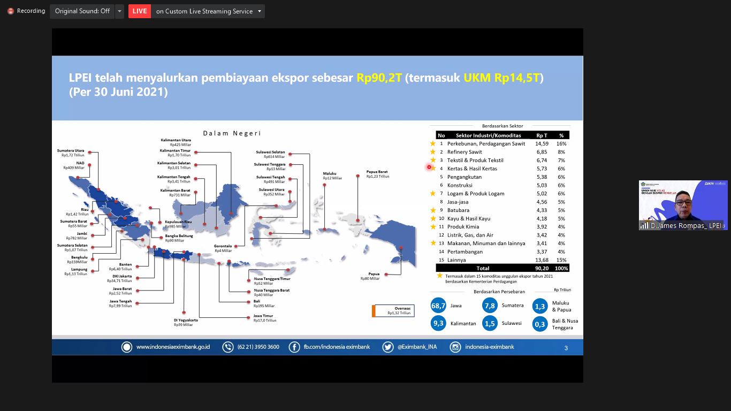731x411 pixels.
Task: Click the orange Overseas legend box
Action: 374,311
